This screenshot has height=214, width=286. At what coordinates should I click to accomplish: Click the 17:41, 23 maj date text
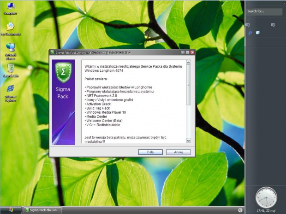click(266, 211)
